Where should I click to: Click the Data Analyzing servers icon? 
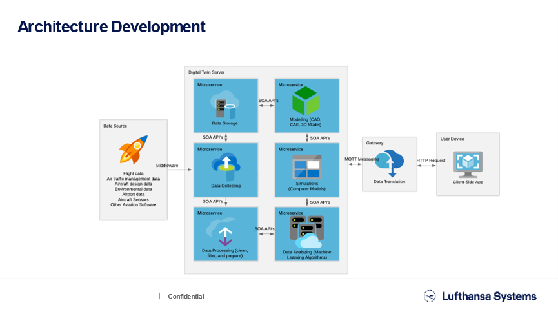pyautogui.click(x=307, y=232)
